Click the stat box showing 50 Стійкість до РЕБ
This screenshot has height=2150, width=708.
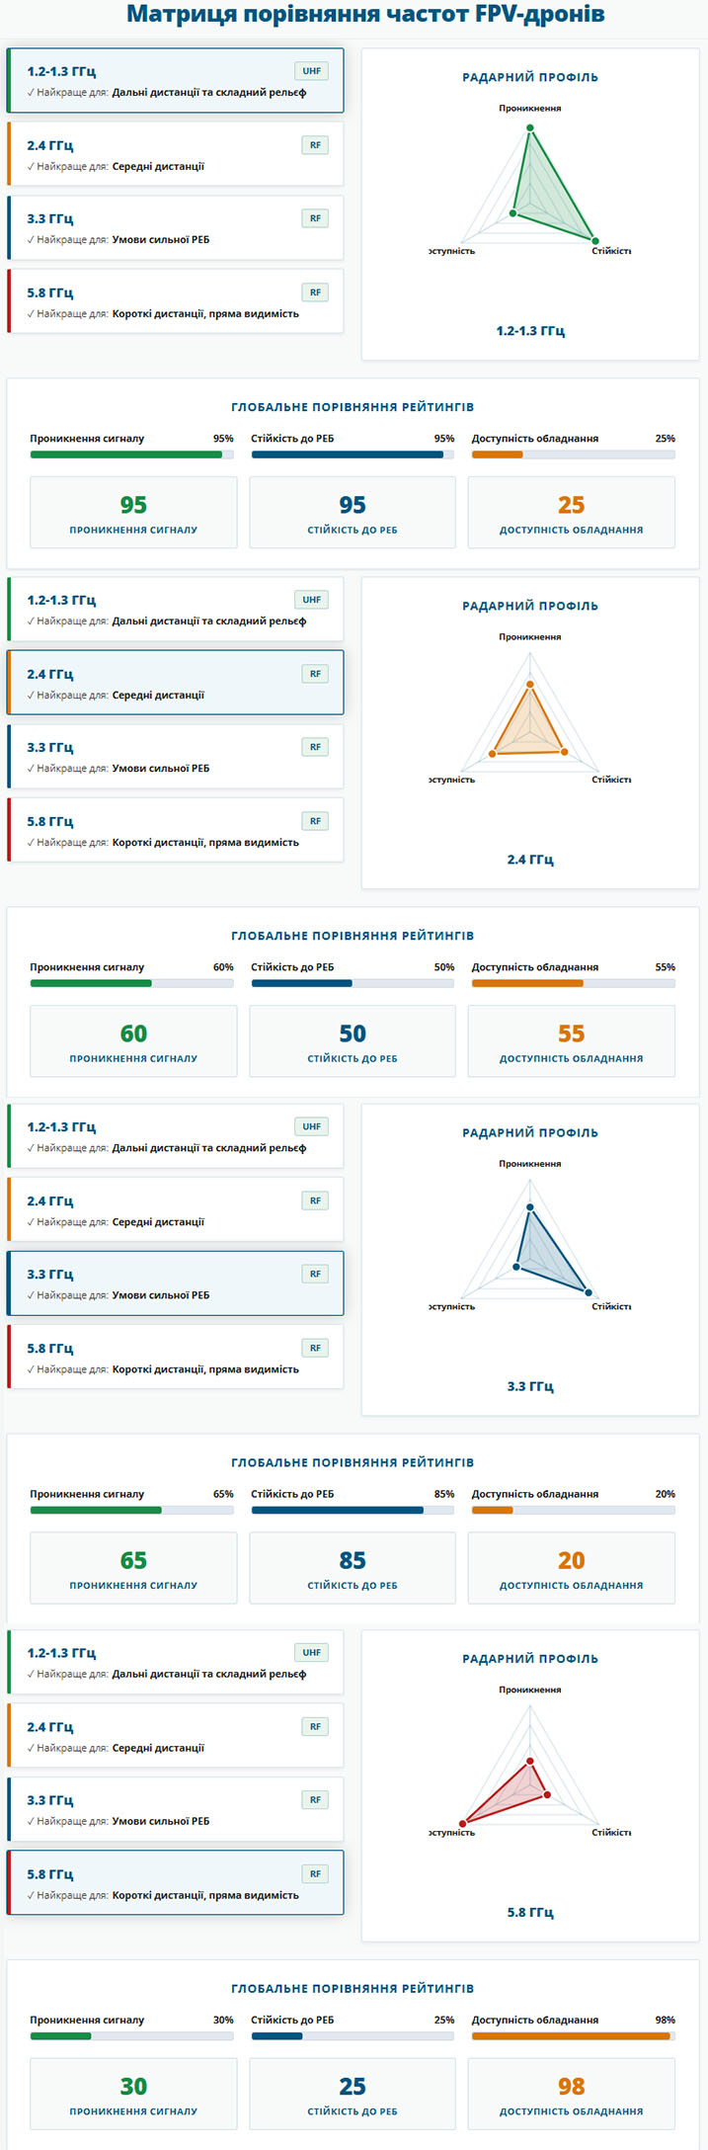(x=353, y=1041)
